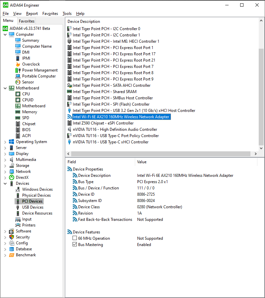The image size is (265, 298).
Task: Select nVIDIA TU116 USB Type-C Port Policy Controller
Action: click(x=116, y=136)
